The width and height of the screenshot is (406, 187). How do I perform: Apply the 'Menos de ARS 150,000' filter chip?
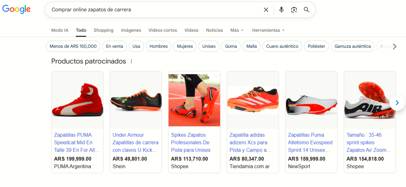pos(73,46)
